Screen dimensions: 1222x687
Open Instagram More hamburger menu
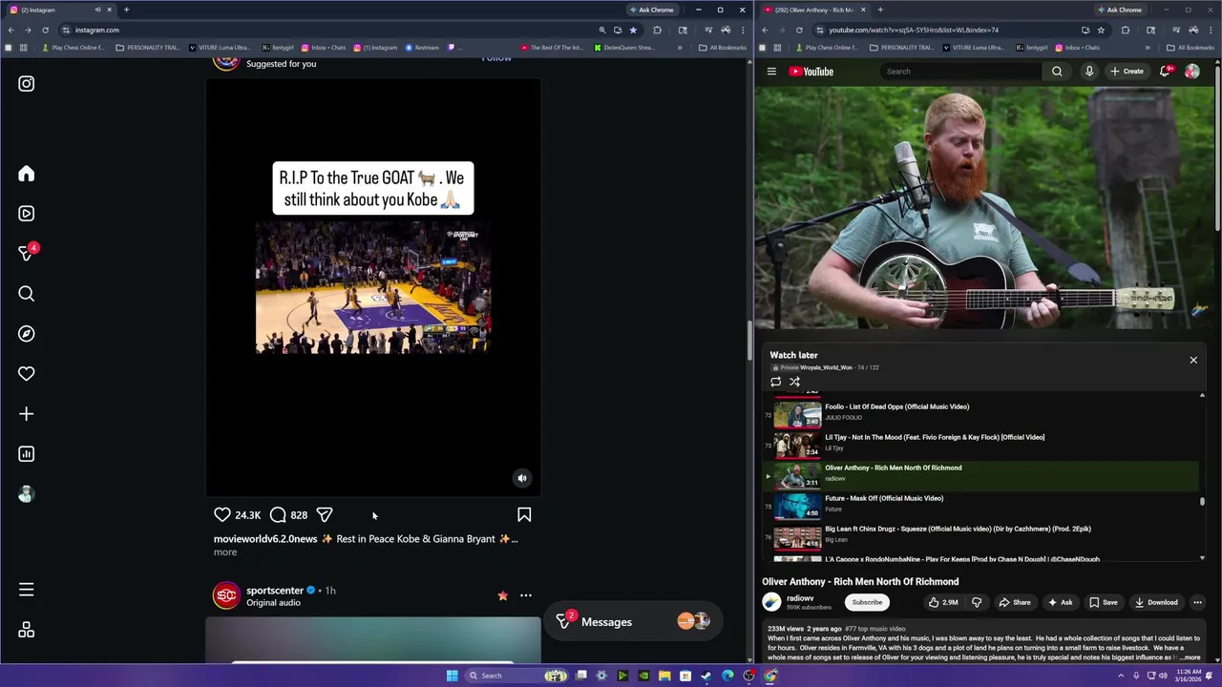point(26,590)
